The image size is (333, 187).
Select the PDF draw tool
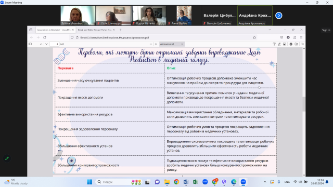[279, 44]
